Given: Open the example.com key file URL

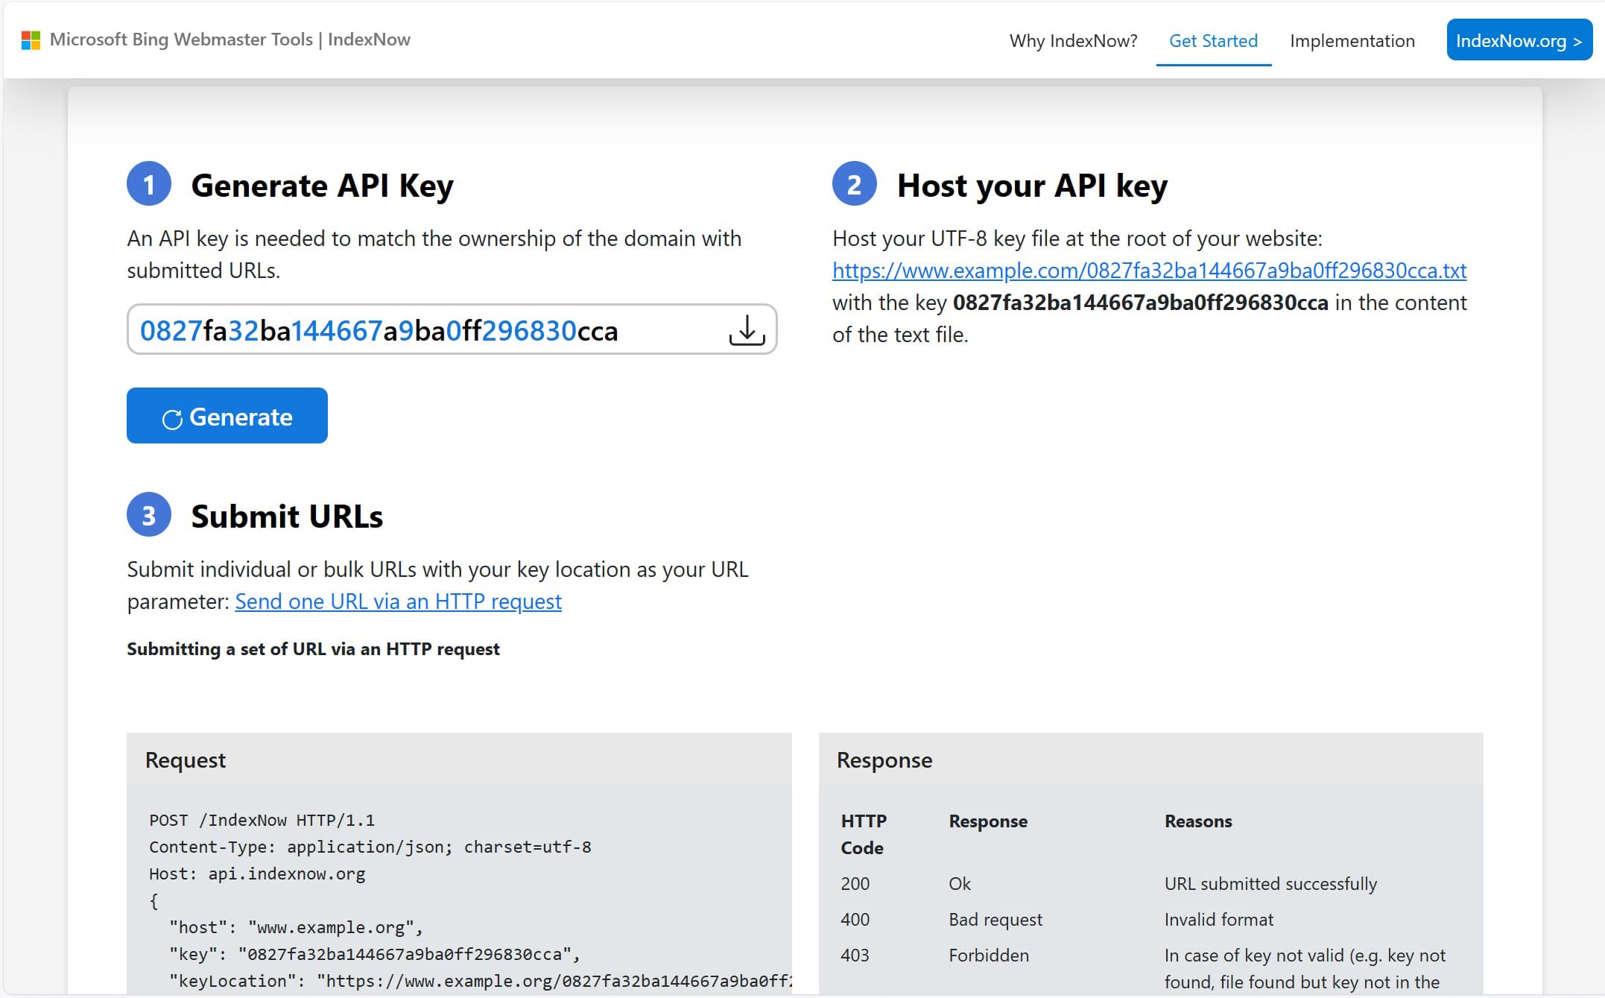Looking at the screenshot, I should pyautogui.click(x=1149, y=271).
